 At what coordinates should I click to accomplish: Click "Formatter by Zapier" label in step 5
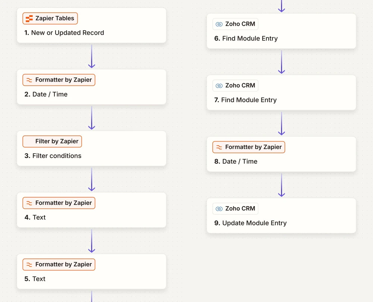coord(63,264)
